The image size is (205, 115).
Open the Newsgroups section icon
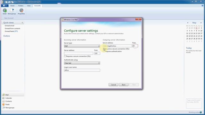pyautogui.click(x=4, y=108)
